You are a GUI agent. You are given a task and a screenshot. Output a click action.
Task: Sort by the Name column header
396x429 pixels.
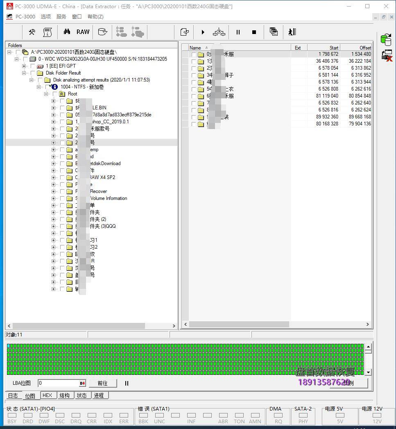(240, 48)
